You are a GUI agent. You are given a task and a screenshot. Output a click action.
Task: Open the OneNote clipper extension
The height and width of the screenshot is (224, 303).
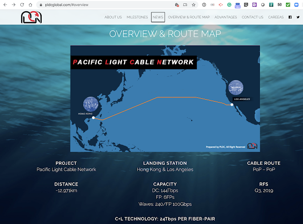click(255, 5)
